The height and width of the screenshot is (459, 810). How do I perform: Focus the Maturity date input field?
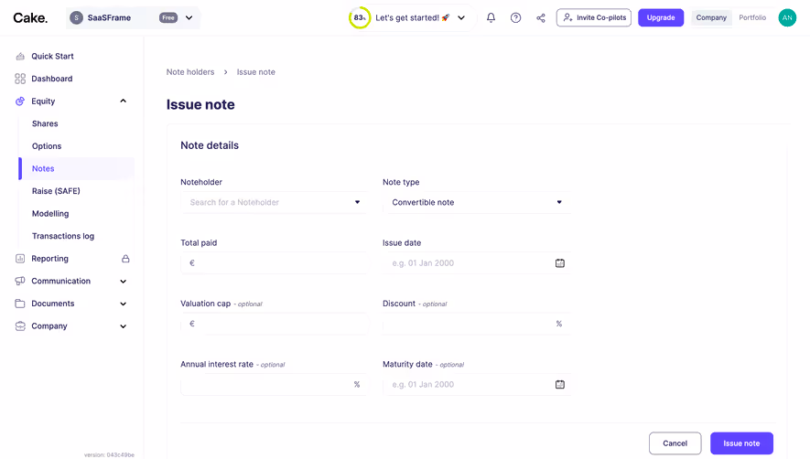[476, 385]
